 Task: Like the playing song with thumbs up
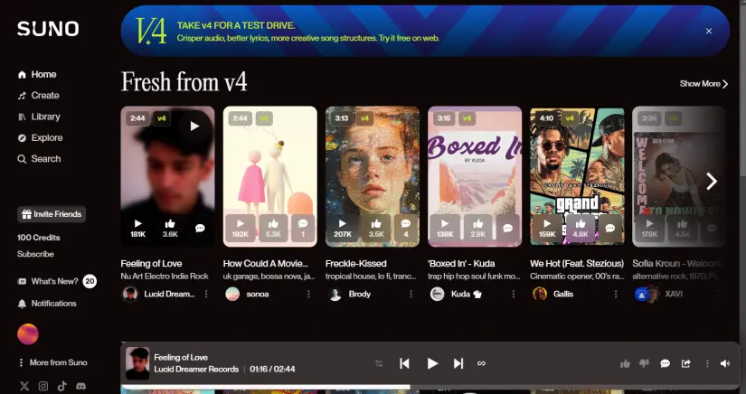point(625,364)
